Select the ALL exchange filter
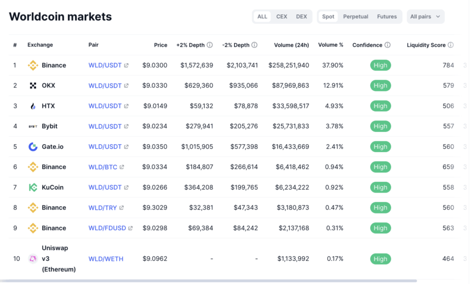Viewport: 473px width, 284px height. click(x=262, y=17)
